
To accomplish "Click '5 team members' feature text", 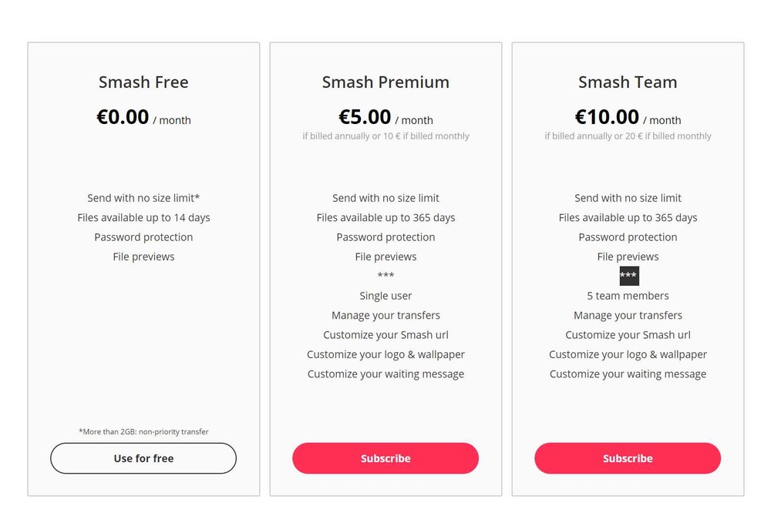I will tap(628, 296).
